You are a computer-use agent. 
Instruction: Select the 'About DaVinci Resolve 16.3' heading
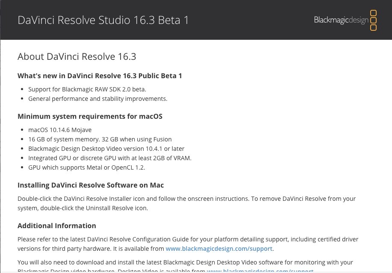(x=77, y=56)
